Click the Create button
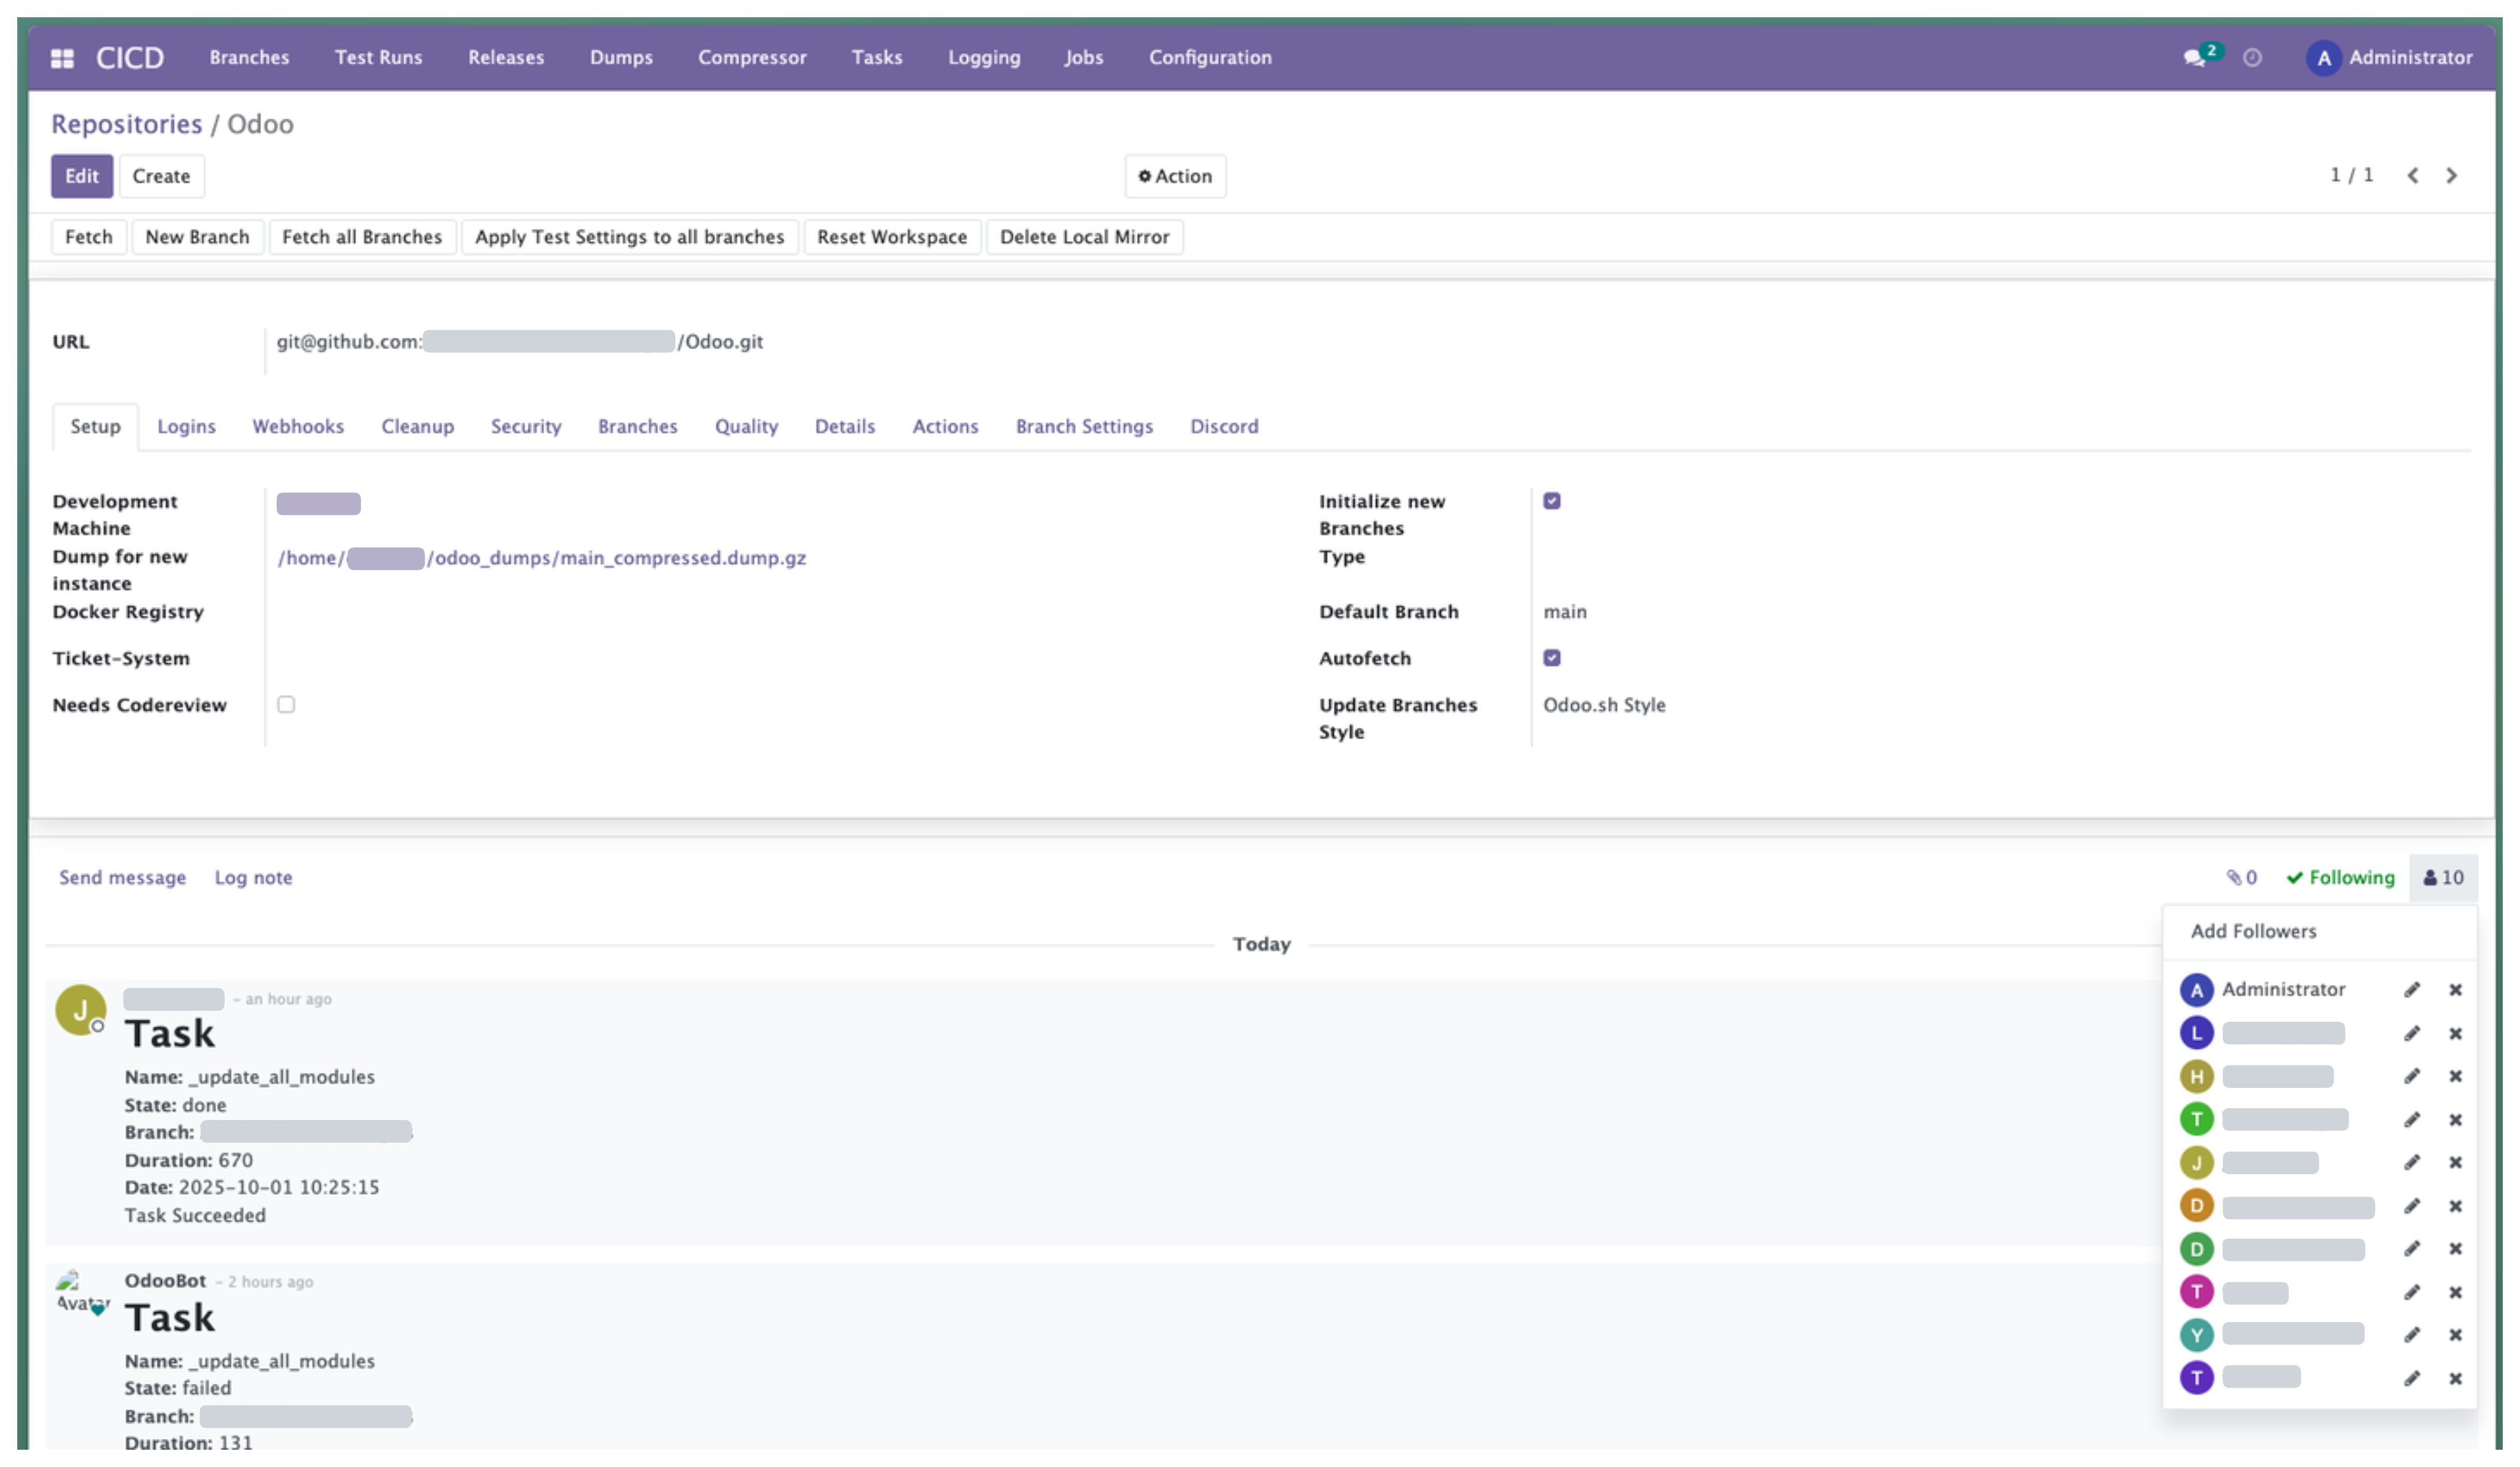 tap(161, 176)
